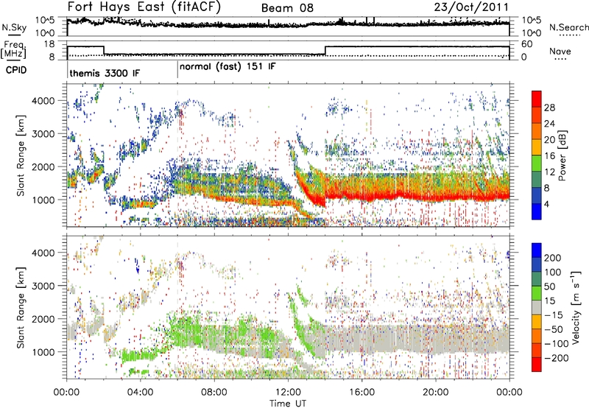Click the red top segment of Power color bar
This screenshot has height=408, width=589.
[x=537, y=99]
